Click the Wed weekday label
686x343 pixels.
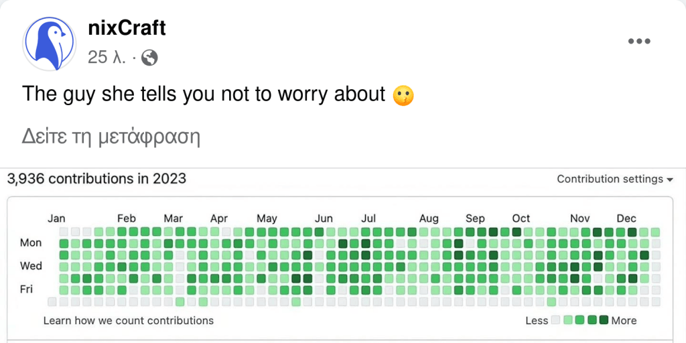click(x=31, y=266)
